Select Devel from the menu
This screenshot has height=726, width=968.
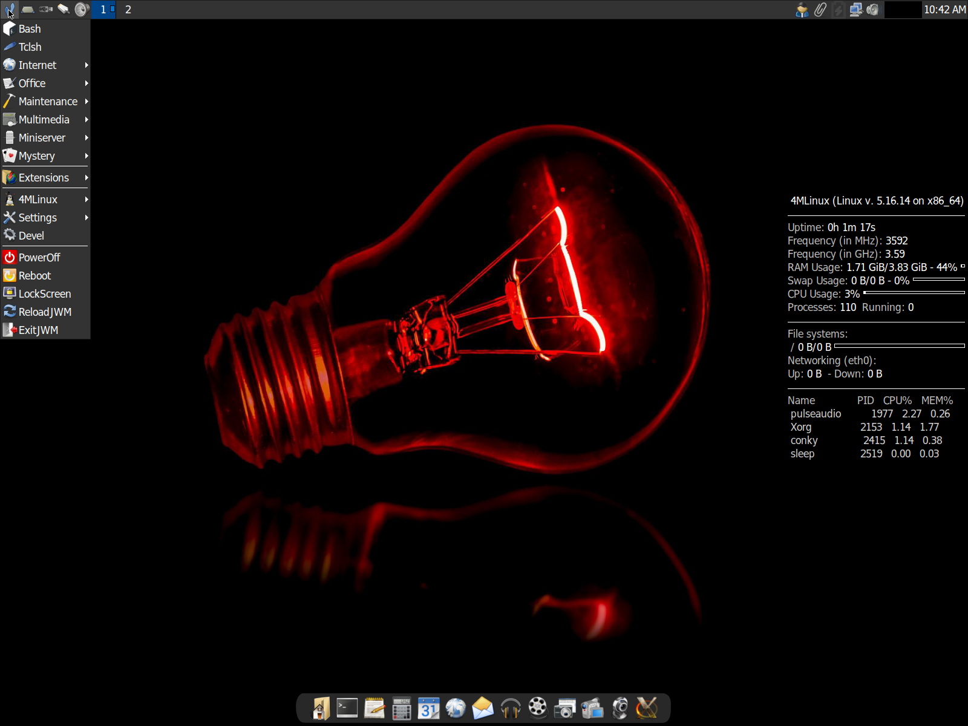tap(45, 235)
